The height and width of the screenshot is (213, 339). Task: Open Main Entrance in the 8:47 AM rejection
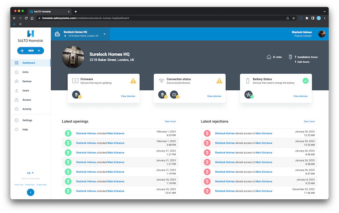coord(264,172)
